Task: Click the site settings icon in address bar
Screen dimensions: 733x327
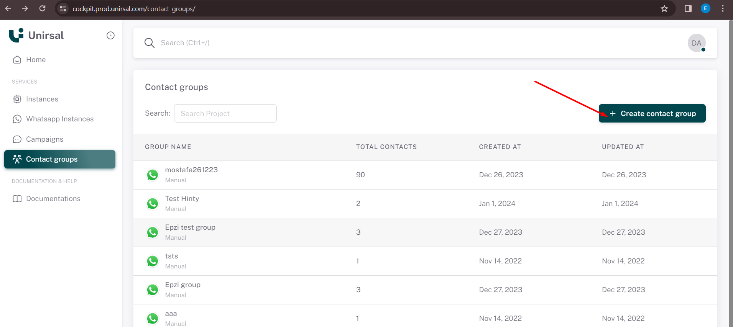Action: point(63,8)
